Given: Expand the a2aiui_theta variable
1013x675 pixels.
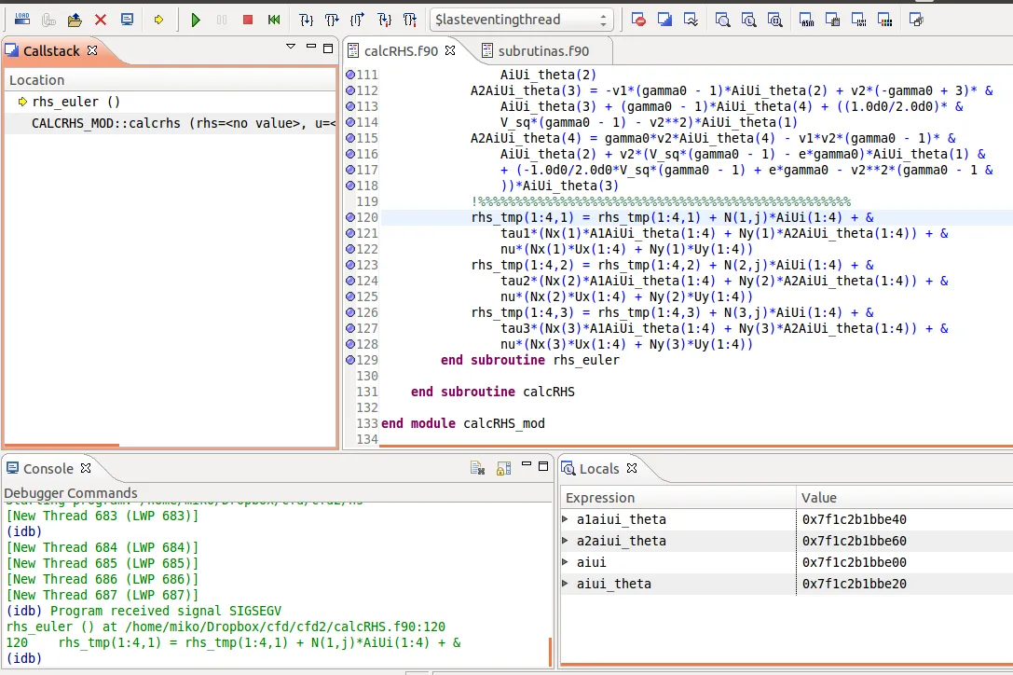Looking at the screenshot, I should point(565,541).
